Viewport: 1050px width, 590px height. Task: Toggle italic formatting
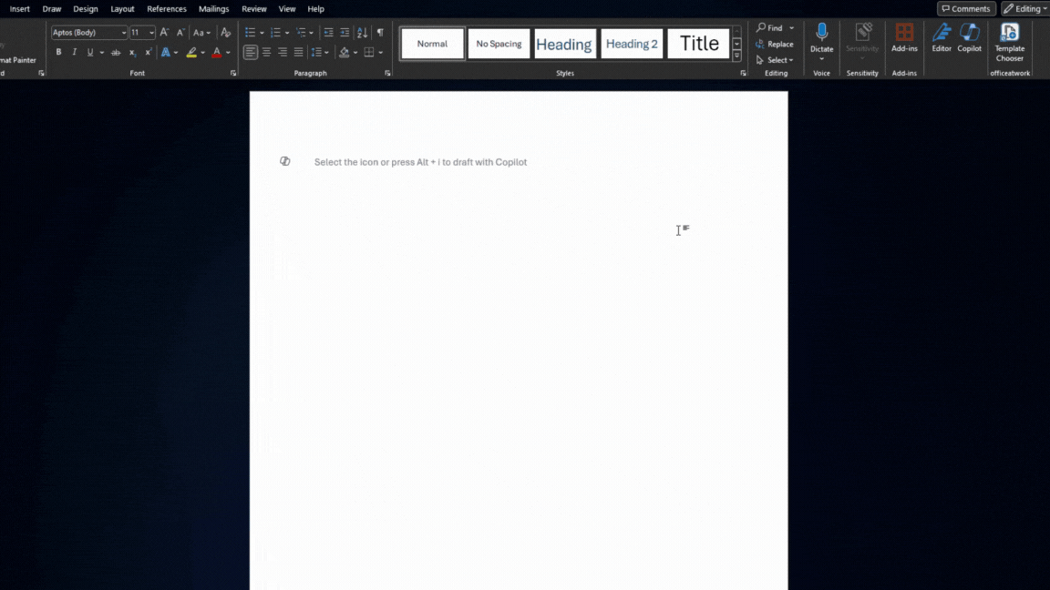(74, 53)
